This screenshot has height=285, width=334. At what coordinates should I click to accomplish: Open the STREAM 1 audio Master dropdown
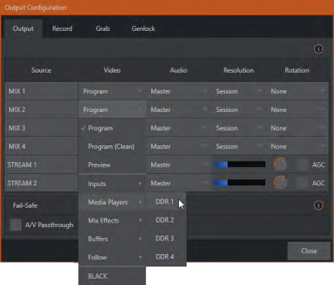[179, 165]
